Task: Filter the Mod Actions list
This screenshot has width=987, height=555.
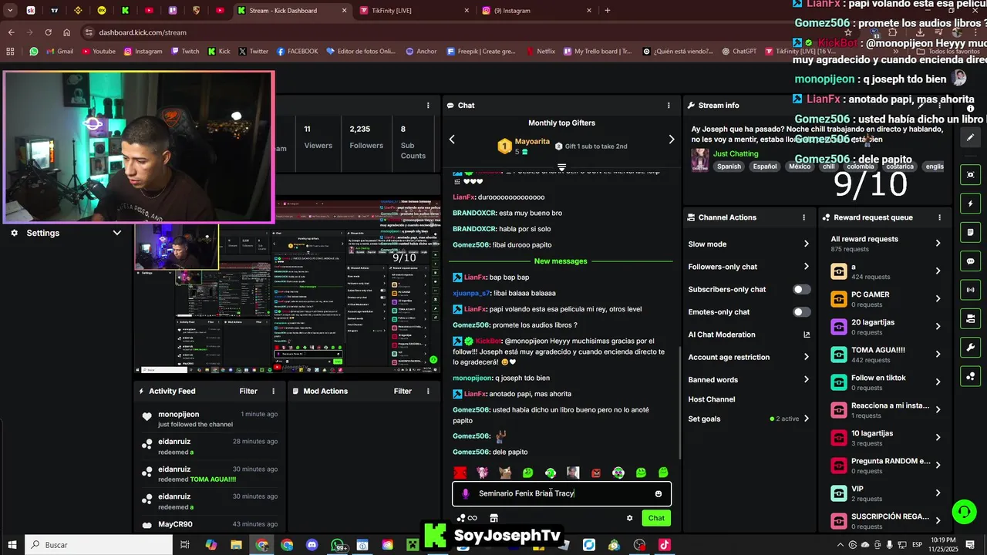Action: pyautogui.click(x=403, y=391)
